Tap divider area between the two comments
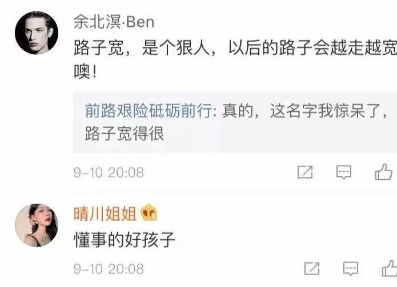The height and width of the screenshot is (287, 397). point(235,192)
